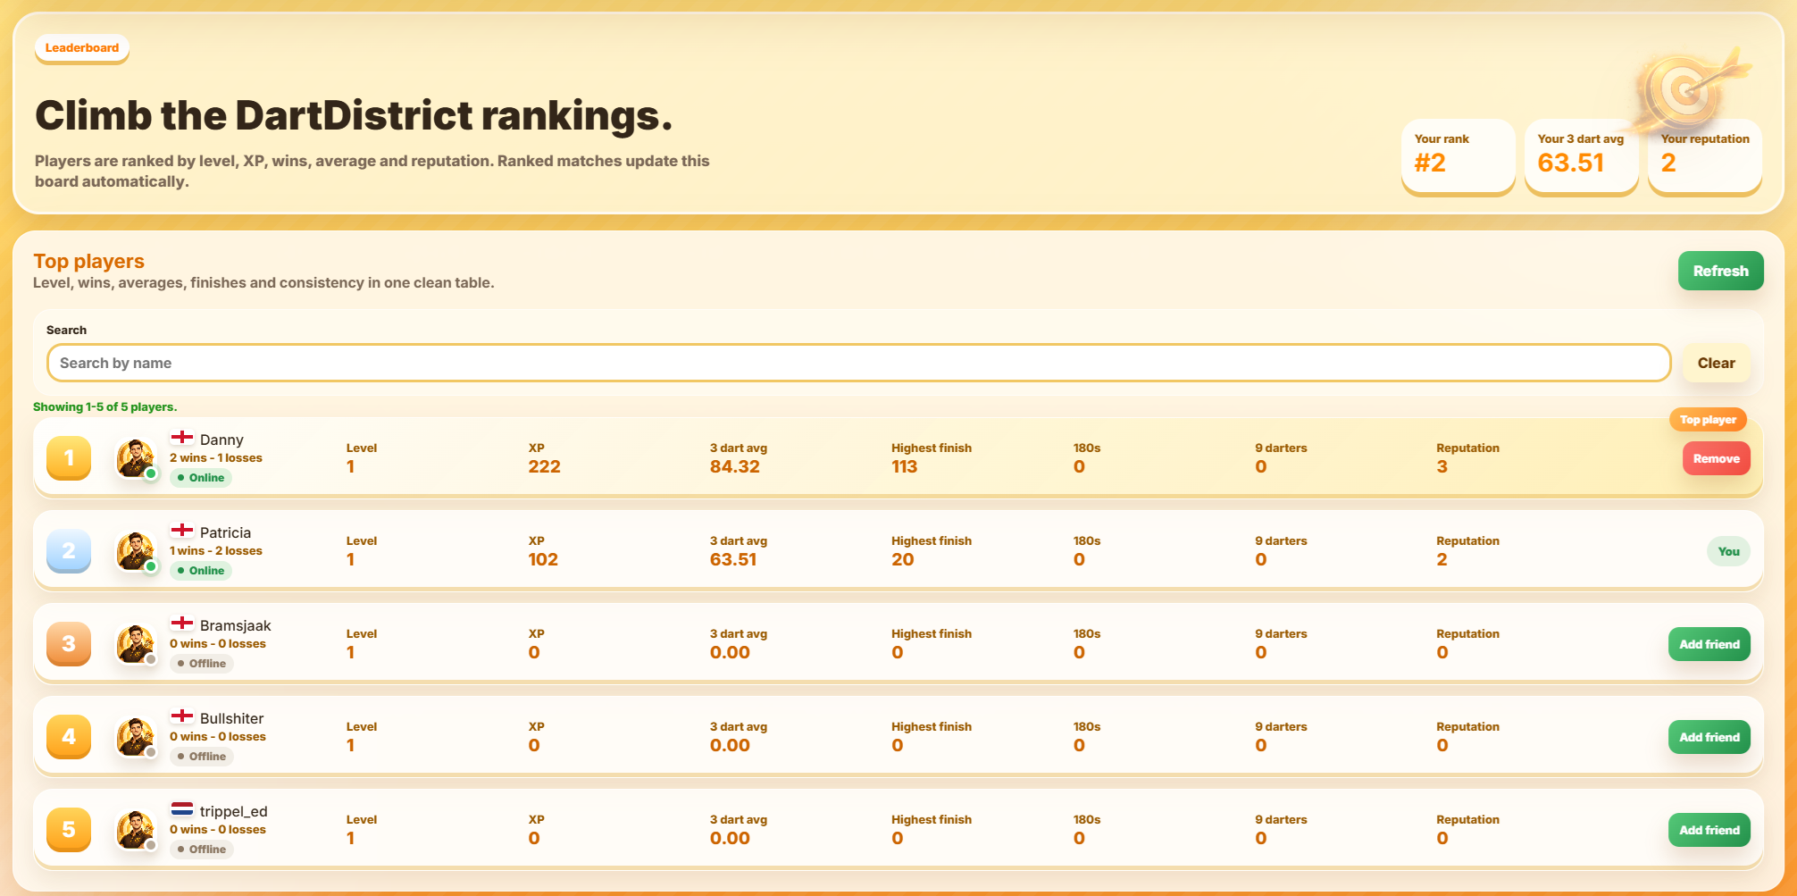
Task: Click the player name Bullshiter
Action: (231, 718)
